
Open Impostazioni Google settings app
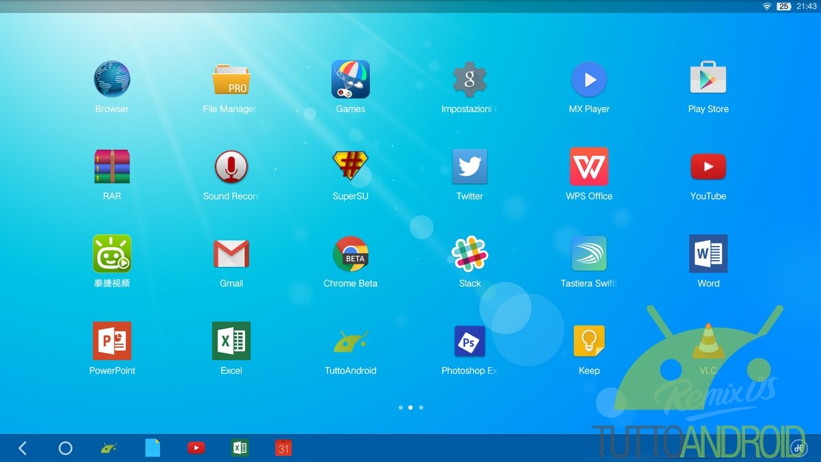469,79
